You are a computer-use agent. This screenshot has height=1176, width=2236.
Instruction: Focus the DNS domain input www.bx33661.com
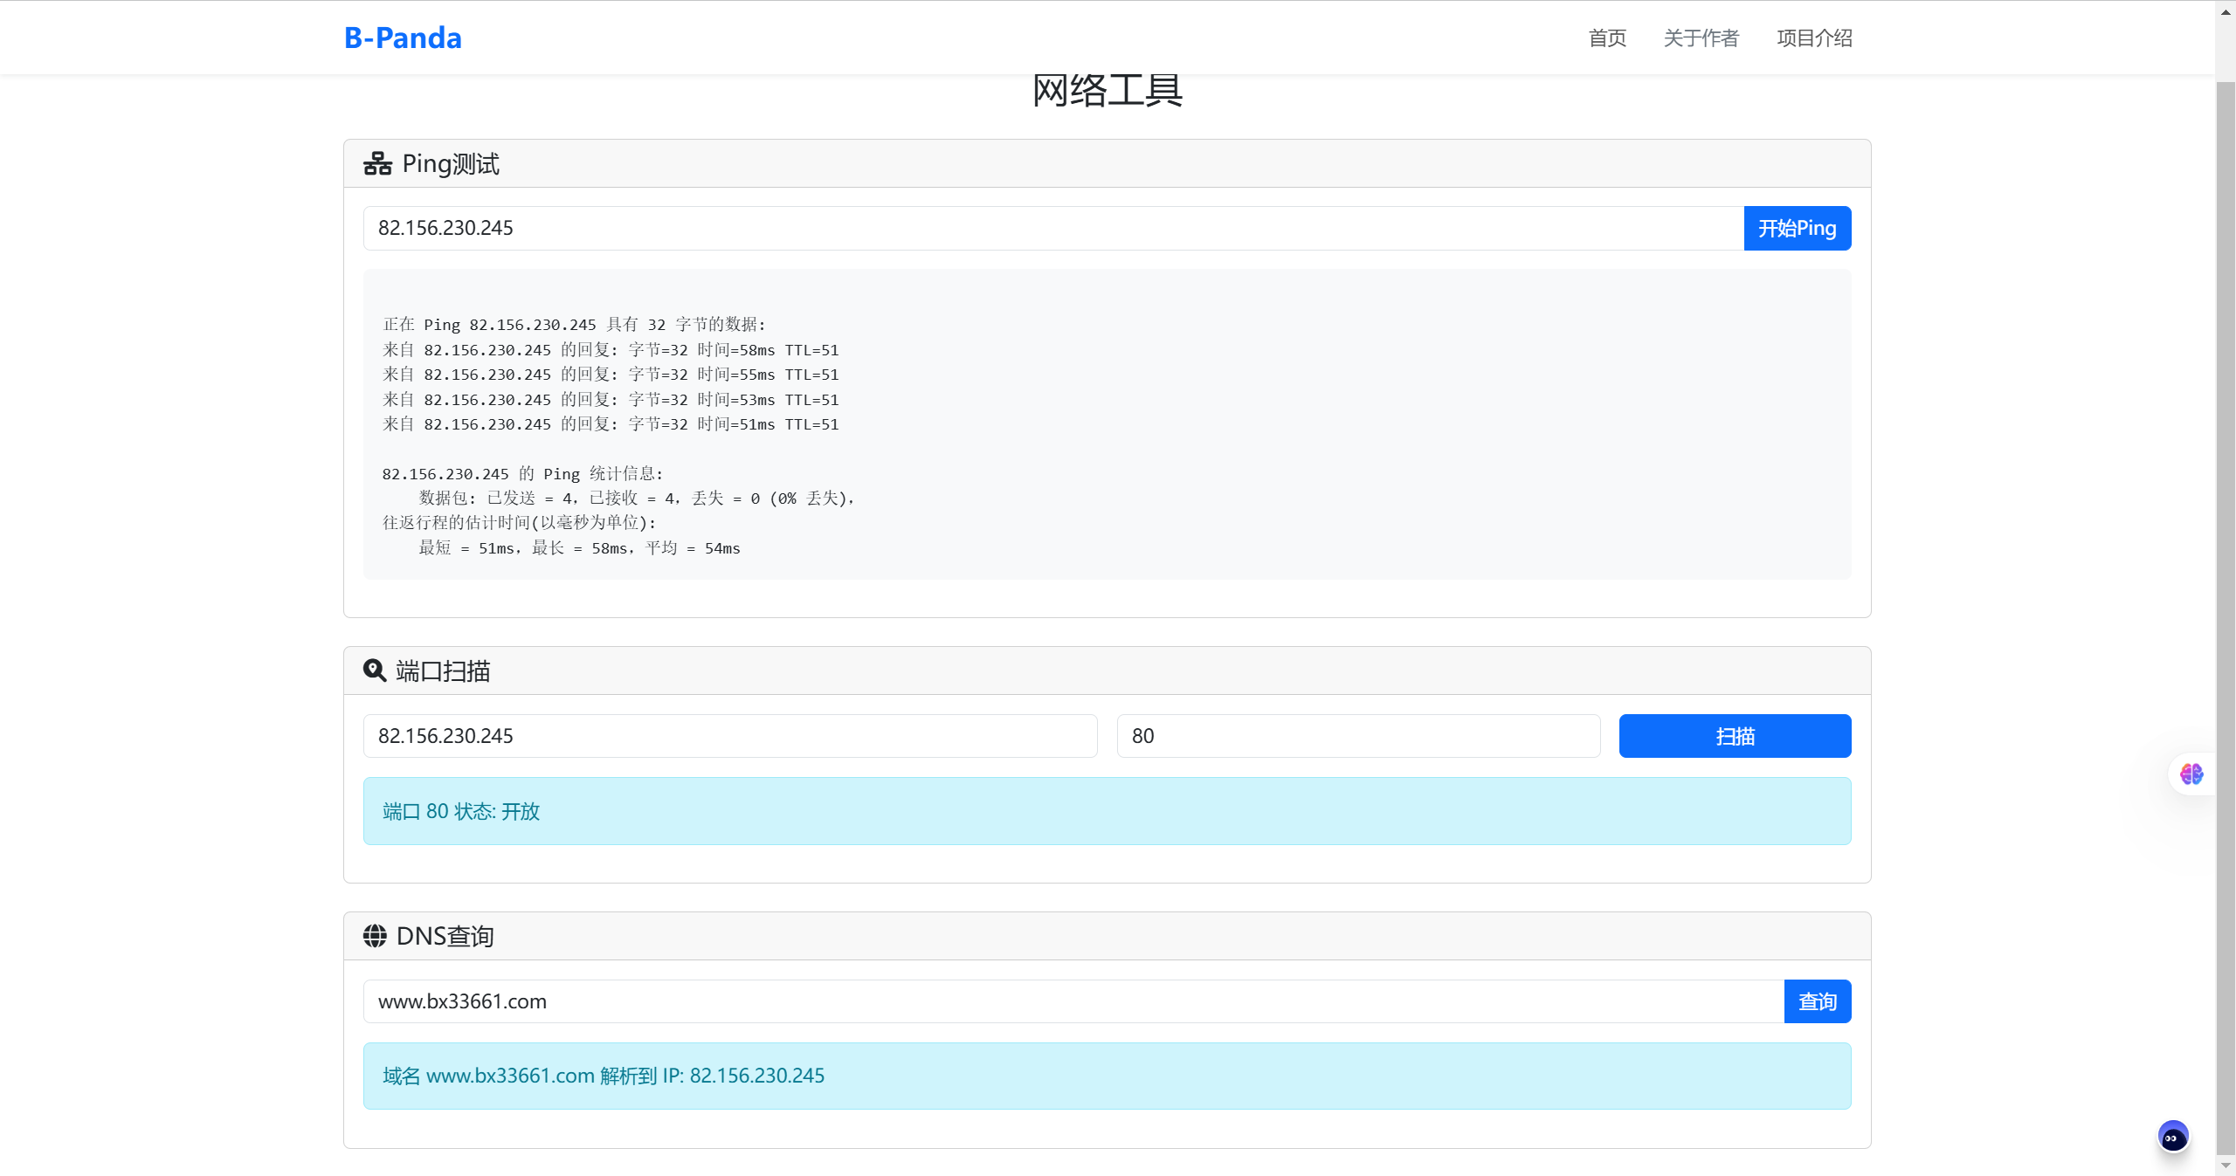1073,1001
